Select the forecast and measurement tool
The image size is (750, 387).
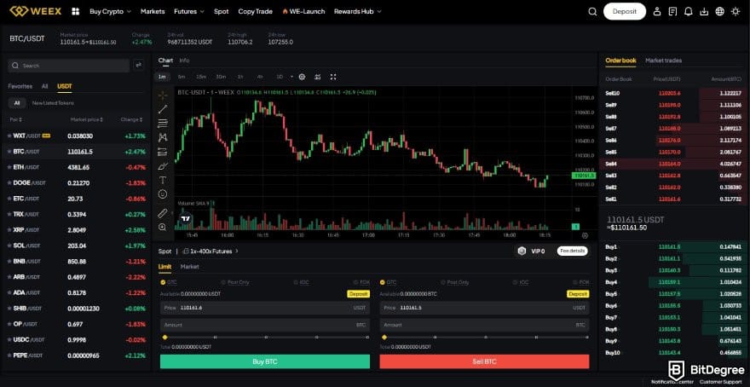click(x=163, y=152)
